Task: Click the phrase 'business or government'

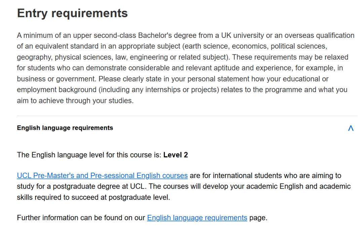Action: point(55,79)
